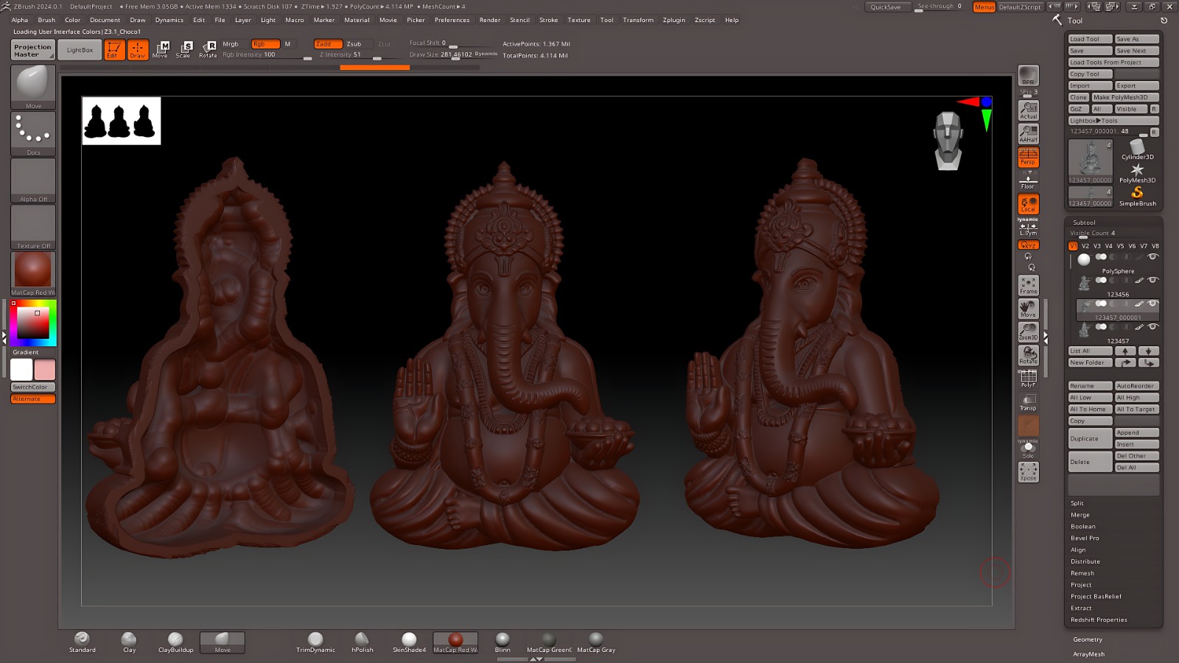The height and width of the screenshot is (663, 1179).
Task: Toggle Local transformations button
Action: (1028, 203)
